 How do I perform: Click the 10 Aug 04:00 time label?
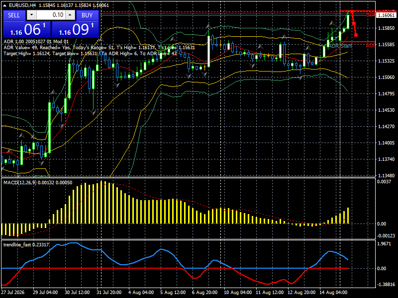238,293
